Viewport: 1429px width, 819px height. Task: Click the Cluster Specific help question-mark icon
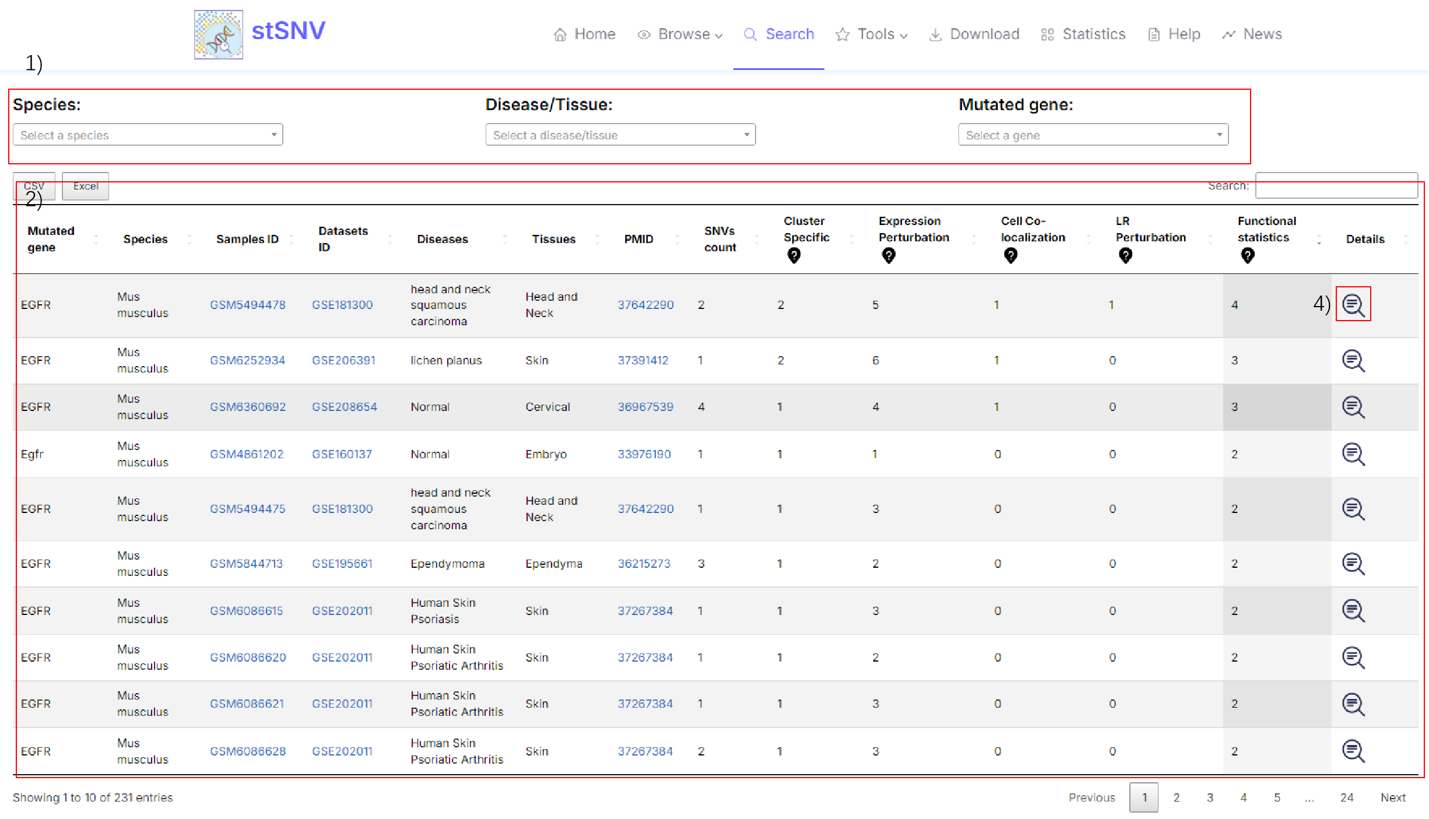tap(794, 255)
